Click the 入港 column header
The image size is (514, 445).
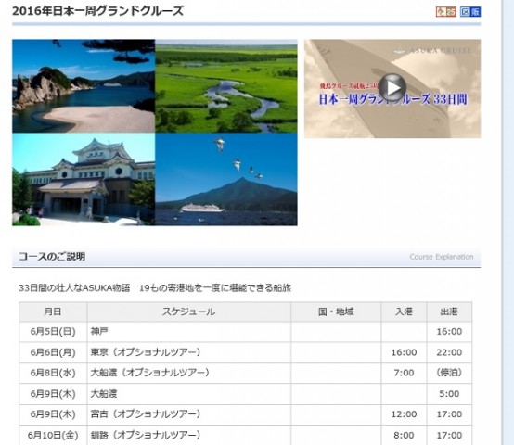tap(404, 311)
